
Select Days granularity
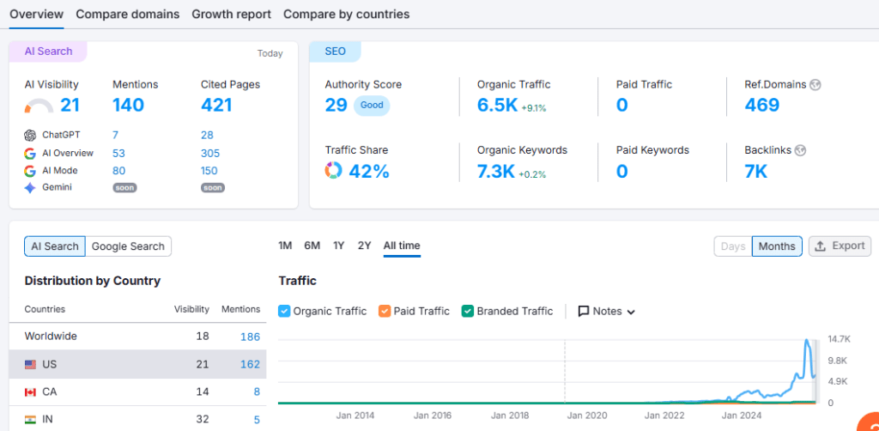click(733, 246)
